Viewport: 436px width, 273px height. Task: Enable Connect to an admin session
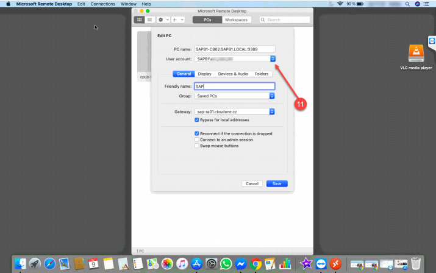196,140
